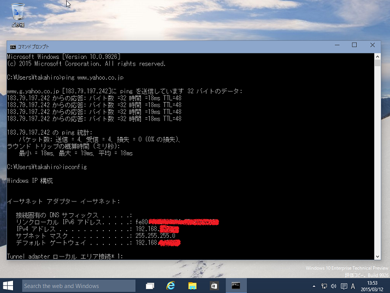This screenshot has height=293, width=390.
Task: Open the Windows Start button
Action: tap(8, 286)
